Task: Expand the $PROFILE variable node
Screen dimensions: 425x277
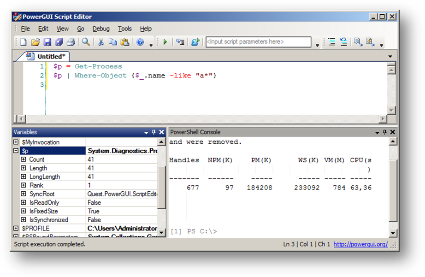Action: tap(16, 229)
